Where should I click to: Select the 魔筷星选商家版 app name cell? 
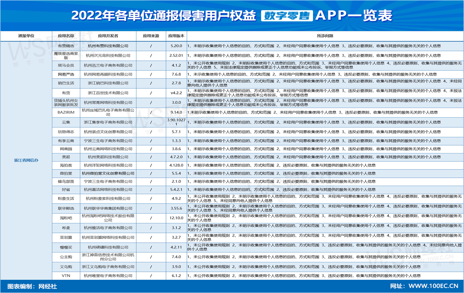[x=66, y=55]
